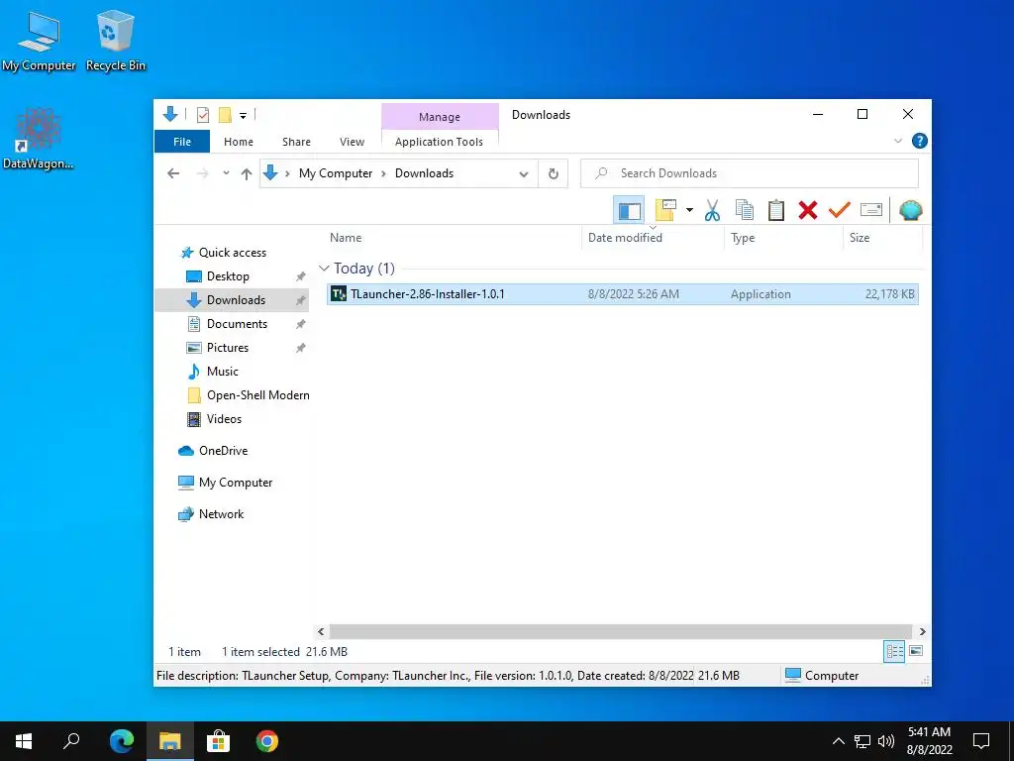Open Classic Shell settings shell icon
The height and width of the screenshot is (761, 1014).
click(911, 210)
